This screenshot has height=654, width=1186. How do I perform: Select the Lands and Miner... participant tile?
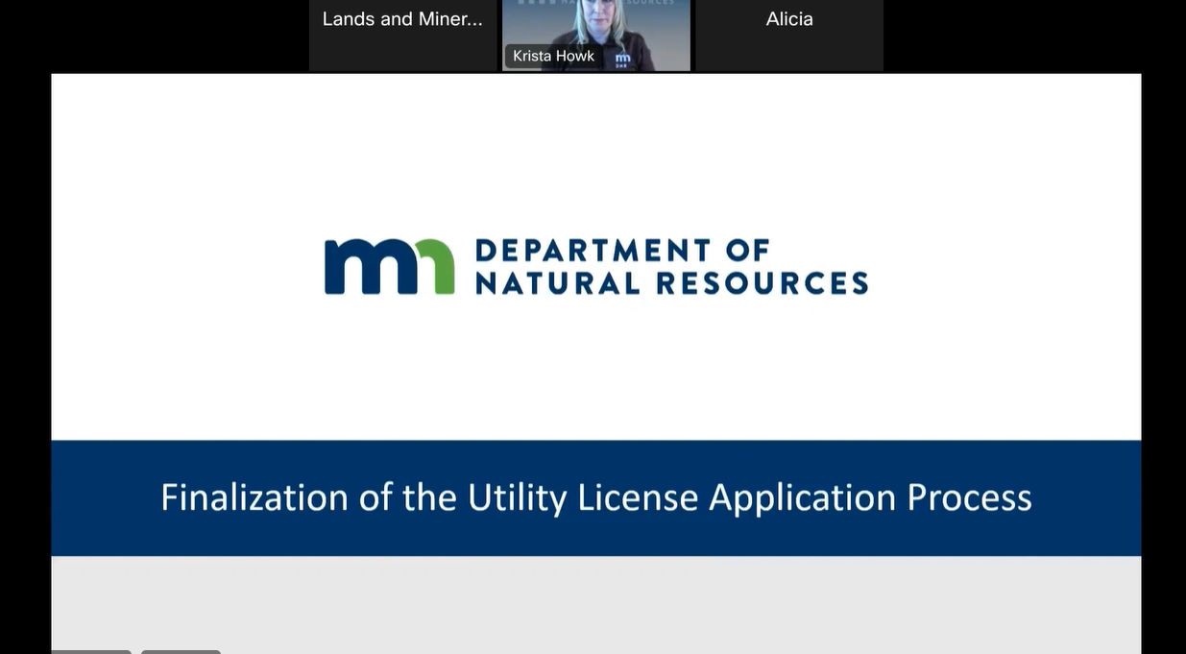pos(402,36)
